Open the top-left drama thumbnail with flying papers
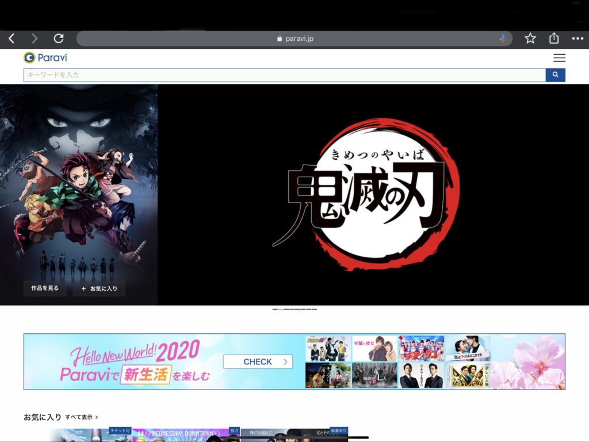 [x=328, y=349]
